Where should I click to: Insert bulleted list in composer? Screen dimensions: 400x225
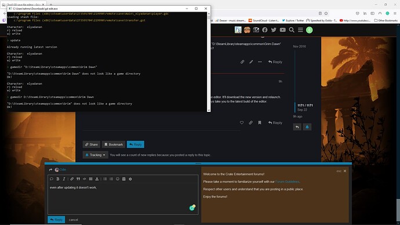(105, 179)
